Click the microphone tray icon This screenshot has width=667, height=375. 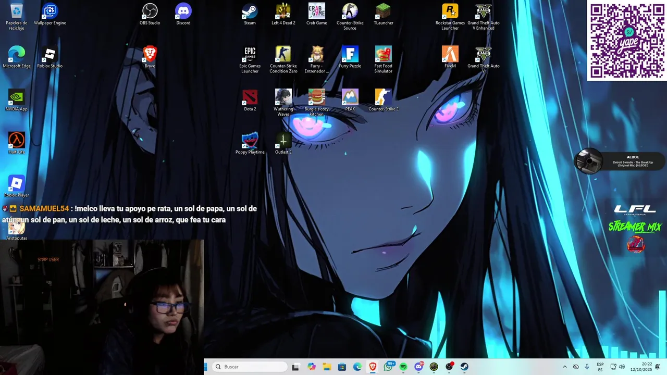(587, 367)
